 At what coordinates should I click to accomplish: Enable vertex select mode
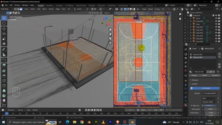coord(15,9)
